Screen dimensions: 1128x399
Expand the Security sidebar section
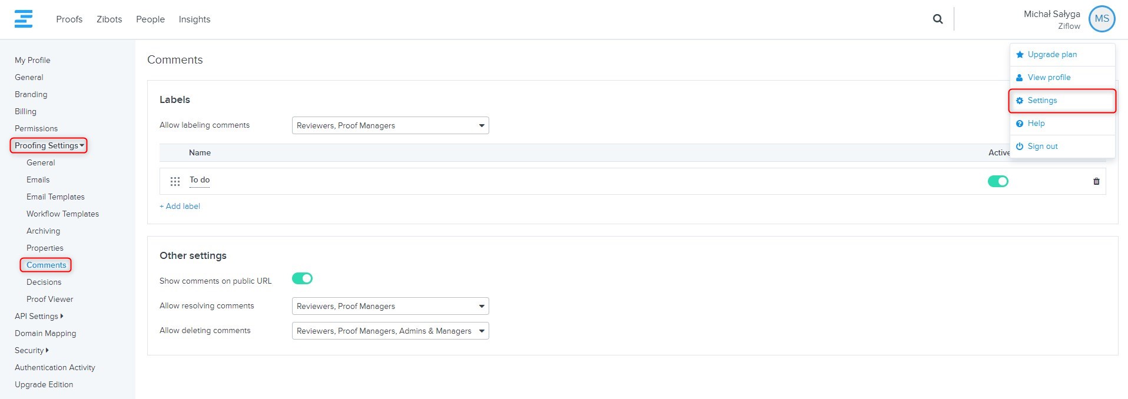31,350
